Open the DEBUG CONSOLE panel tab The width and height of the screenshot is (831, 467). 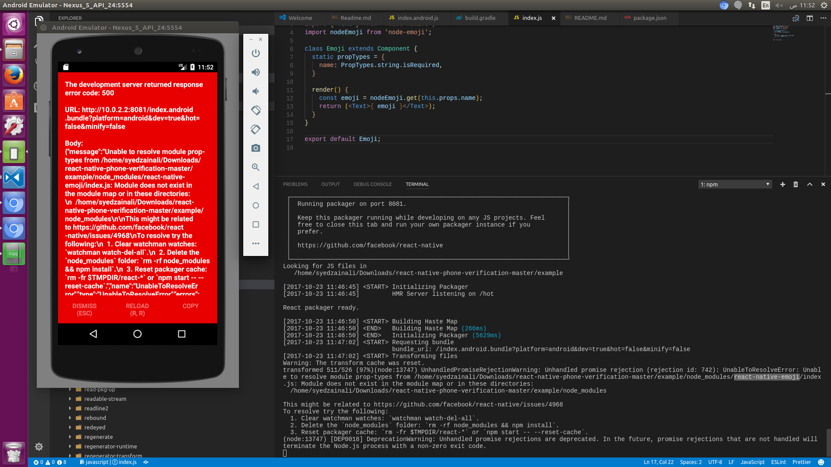[x=373, y=185]
